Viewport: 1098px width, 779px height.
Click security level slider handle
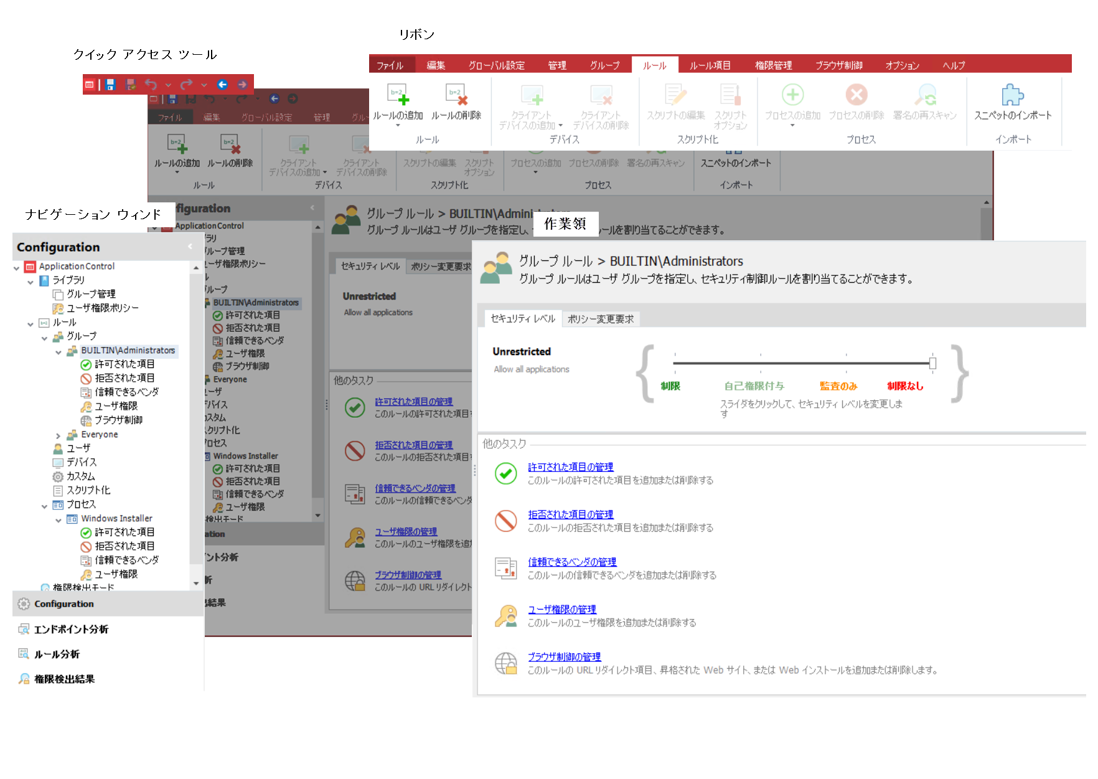(x=932, y=363)
